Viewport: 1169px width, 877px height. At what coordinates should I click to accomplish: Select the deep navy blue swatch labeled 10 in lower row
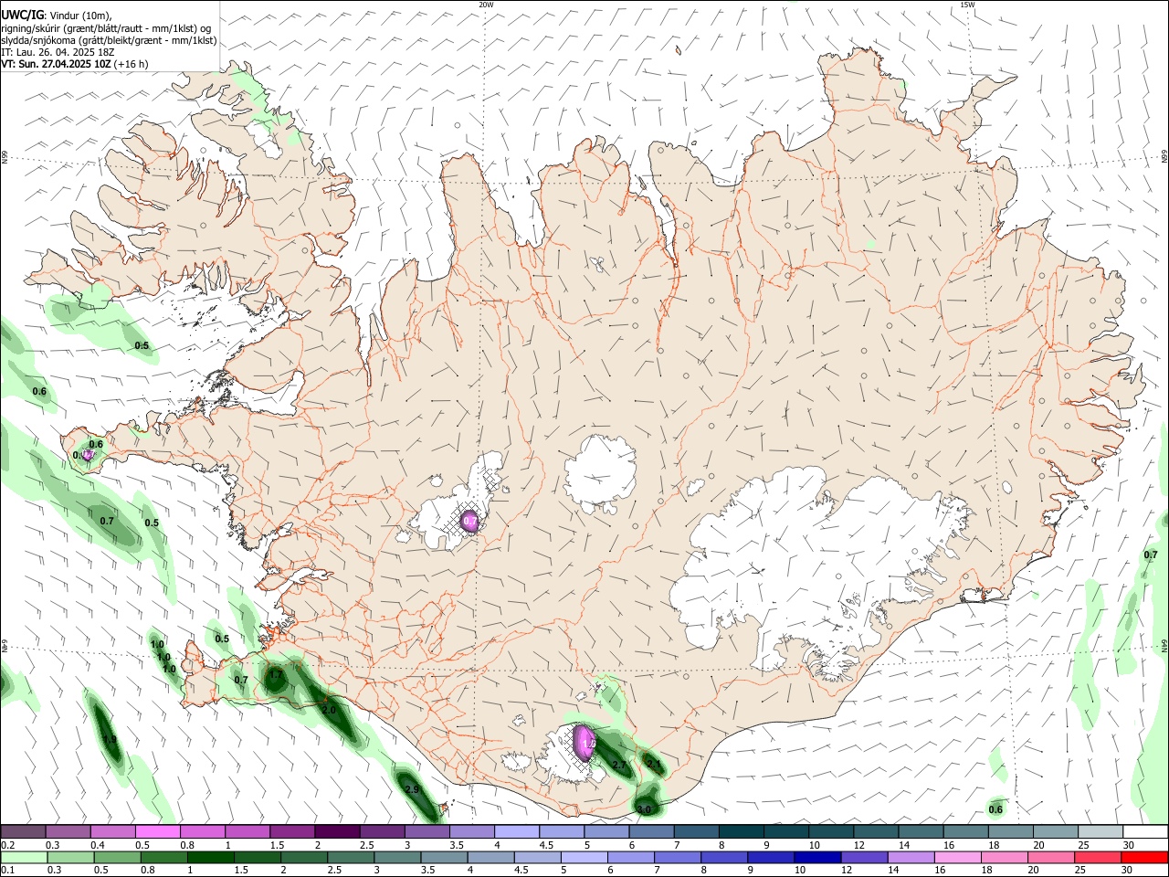click(x=818, y=858)
